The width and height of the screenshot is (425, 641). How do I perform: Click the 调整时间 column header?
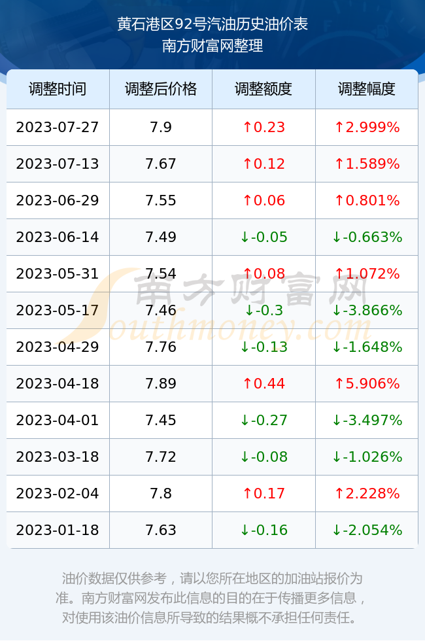(x=58, y=89)
